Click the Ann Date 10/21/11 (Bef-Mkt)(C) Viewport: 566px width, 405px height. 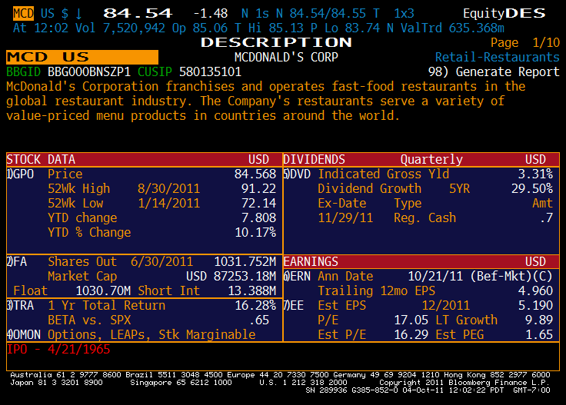point(480,276)
